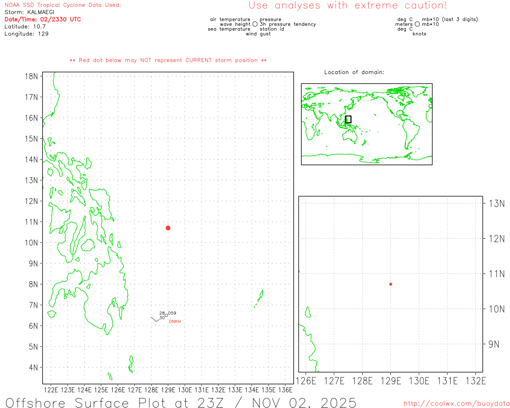Click the red storm dot in zoomed inset map
Screen dimensions: 510x408
point(390,284)
